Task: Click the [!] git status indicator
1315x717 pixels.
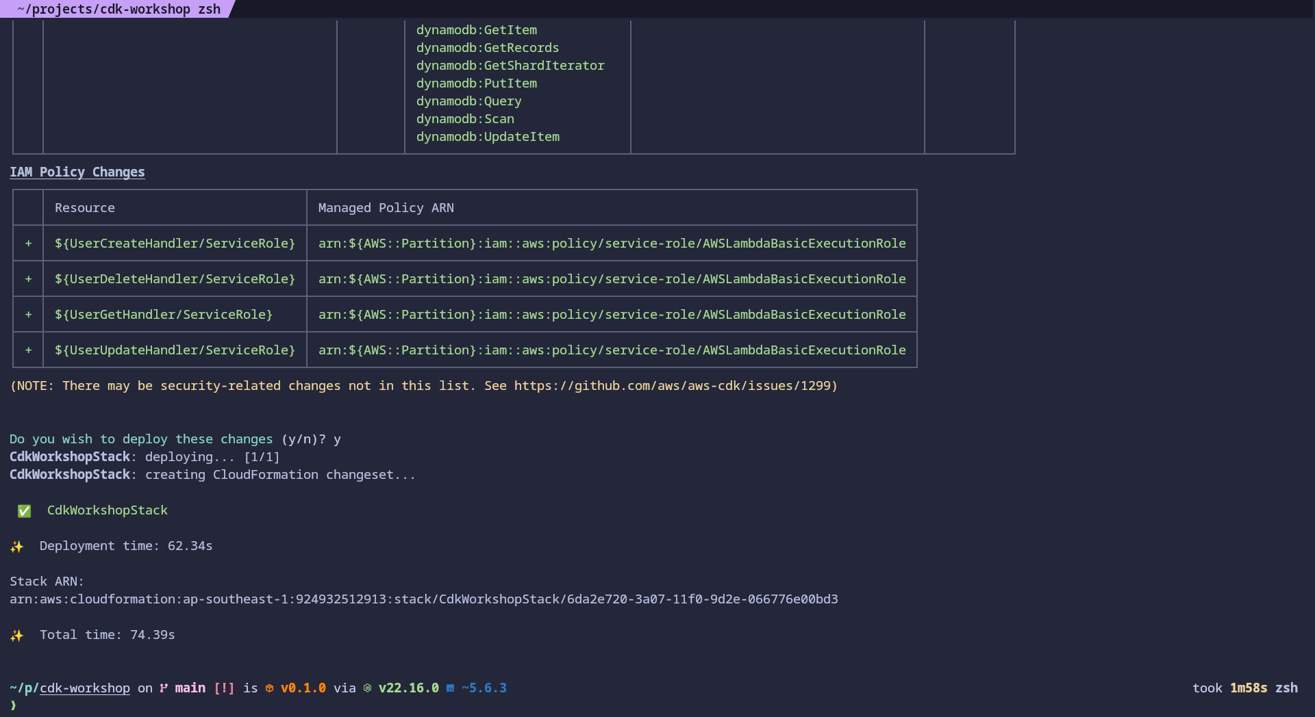Action: tap(224, 688)
